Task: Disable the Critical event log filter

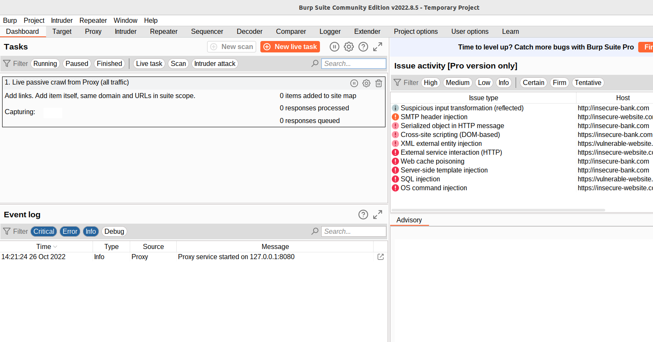Action: [44, 231]
